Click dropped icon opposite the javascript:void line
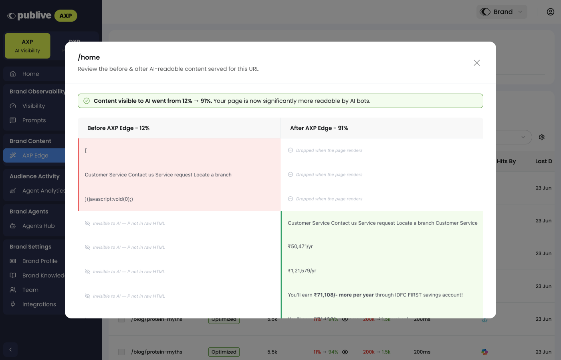The width and height of the screenshot is (561, 360). click(x=291, y=199)
